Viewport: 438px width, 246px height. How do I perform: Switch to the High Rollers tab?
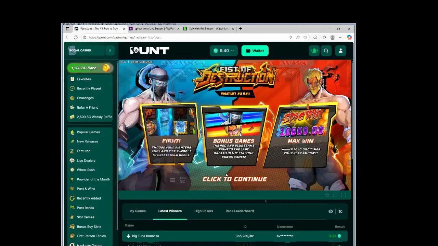(x=204, y=211)
